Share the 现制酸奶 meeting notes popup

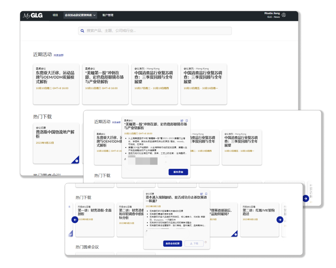click(x=201, y=194)
